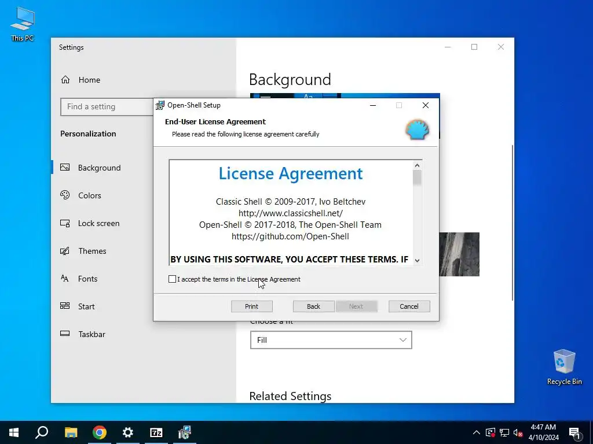Click the Settings window vertical scrollbar

click(x=513, y=223)
